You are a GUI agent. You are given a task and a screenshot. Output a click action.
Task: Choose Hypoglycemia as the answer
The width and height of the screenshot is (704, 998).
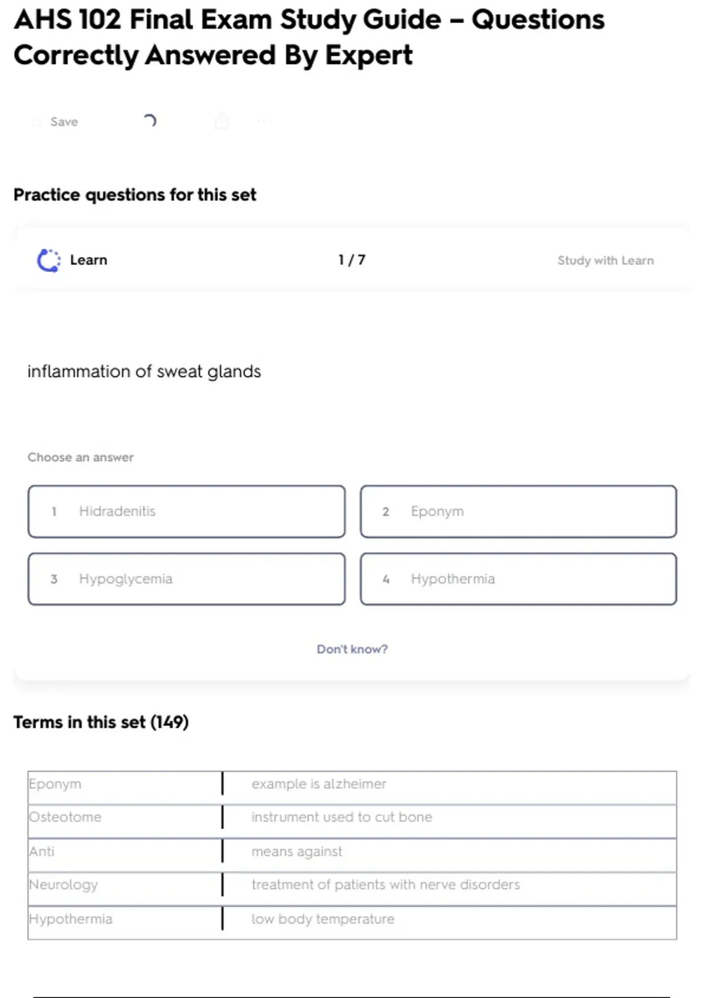point(187,579)
